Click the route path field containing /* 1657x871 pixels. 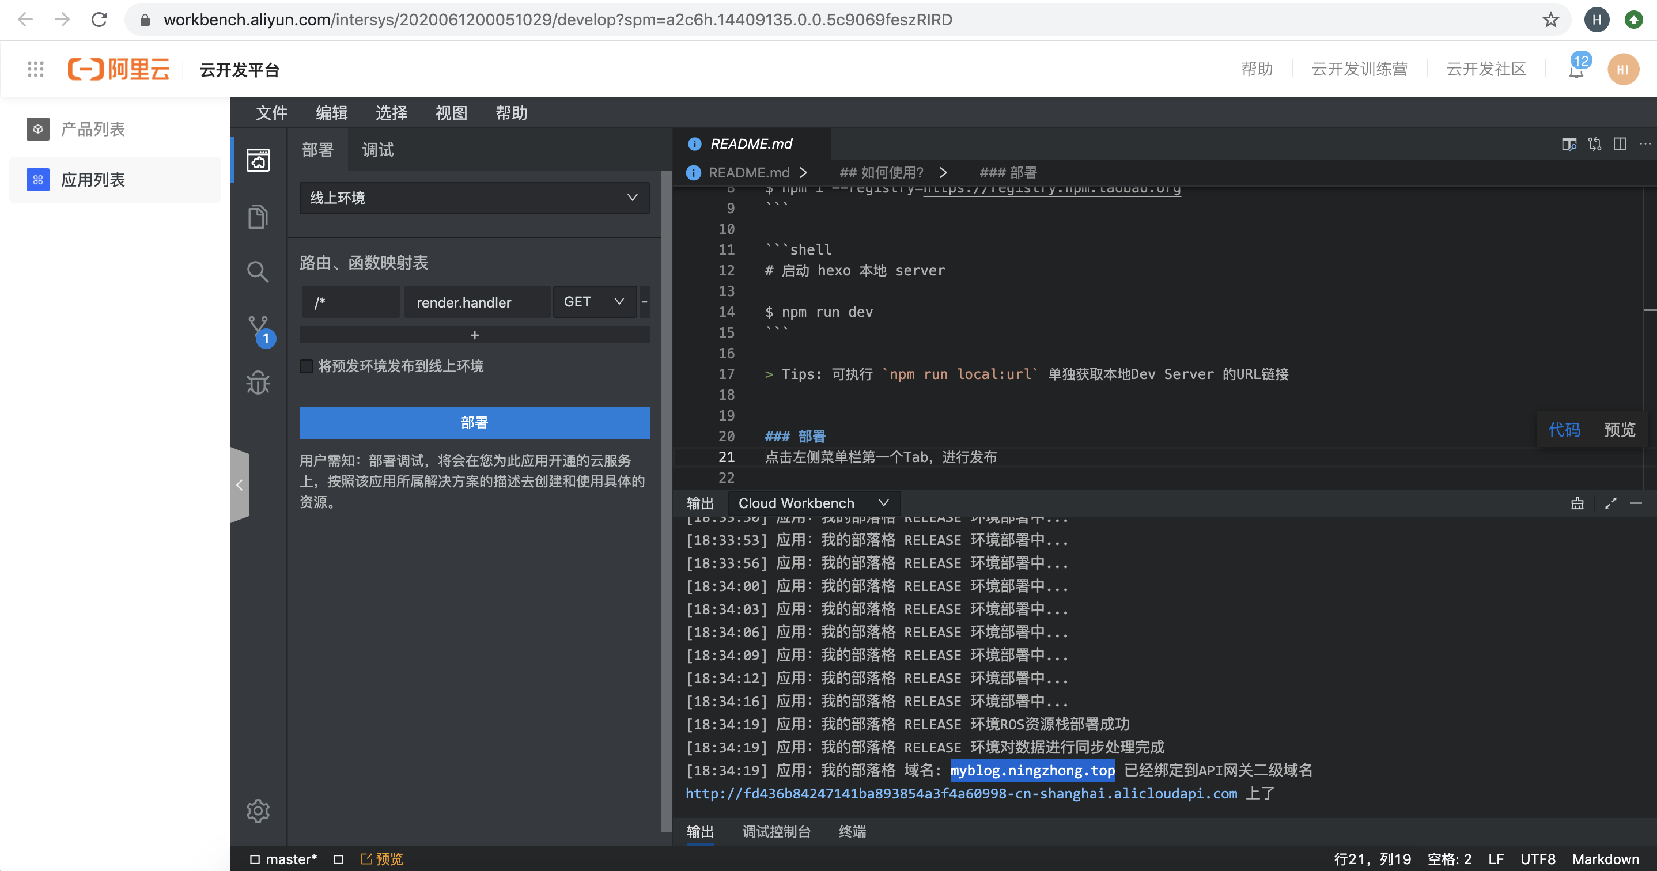[x=350, y=302]
